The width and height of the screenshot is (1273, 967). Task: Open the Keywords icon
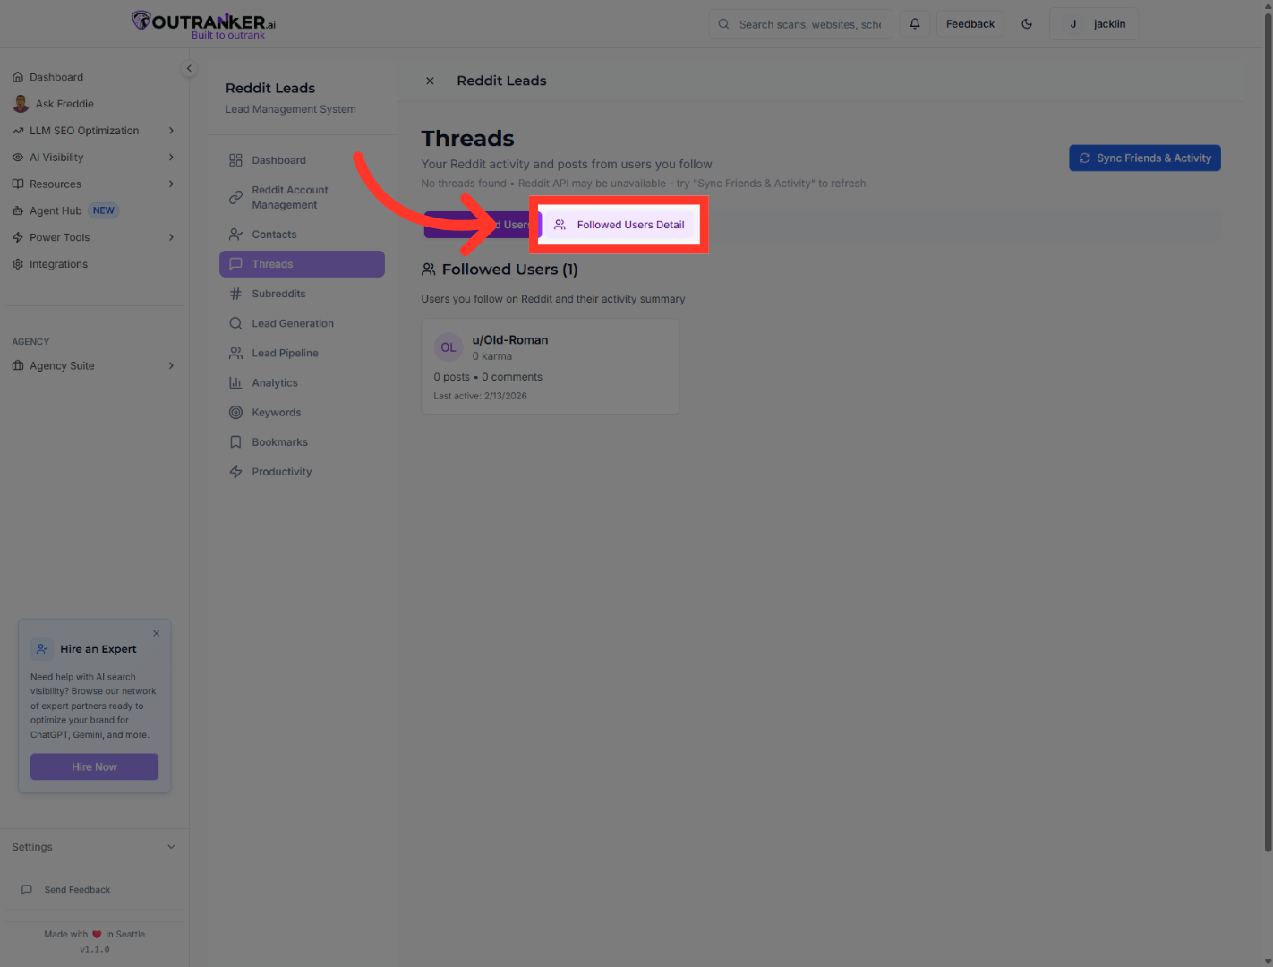point(235,412)
